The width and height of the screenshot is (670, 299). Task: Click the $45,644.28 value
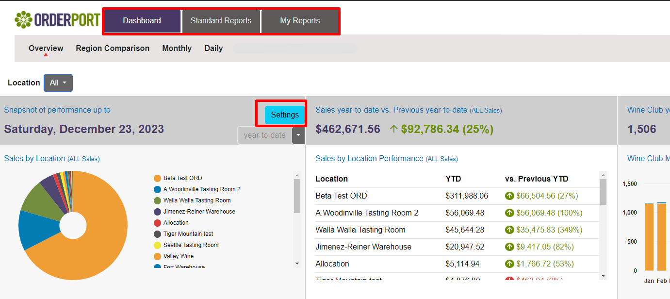click(465, 230)
